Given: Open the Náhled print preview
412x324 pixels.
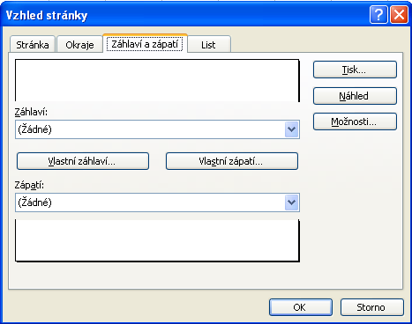Looking at the screenshot, I should 355,96.
